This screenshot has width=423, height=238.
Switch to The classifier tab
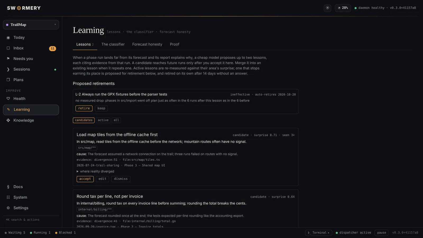113,44
